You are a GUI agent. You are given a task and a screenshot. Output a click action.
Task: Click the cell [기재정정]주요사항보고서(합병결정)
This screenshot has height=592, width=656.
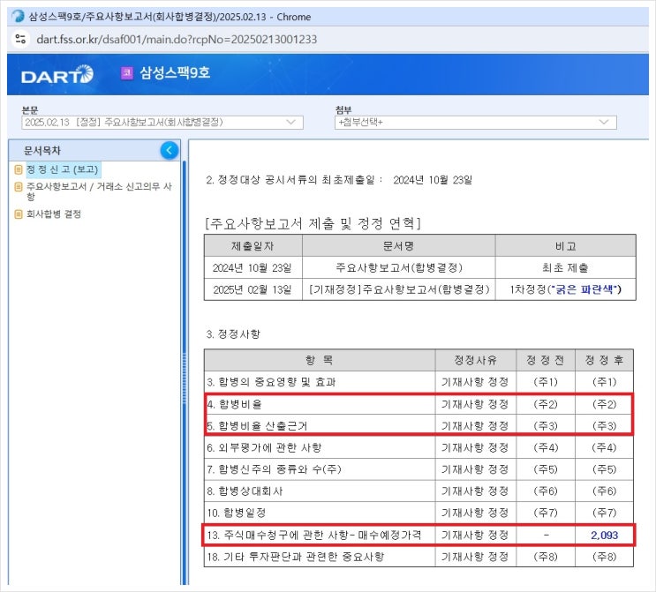click(x=399, y=289)
